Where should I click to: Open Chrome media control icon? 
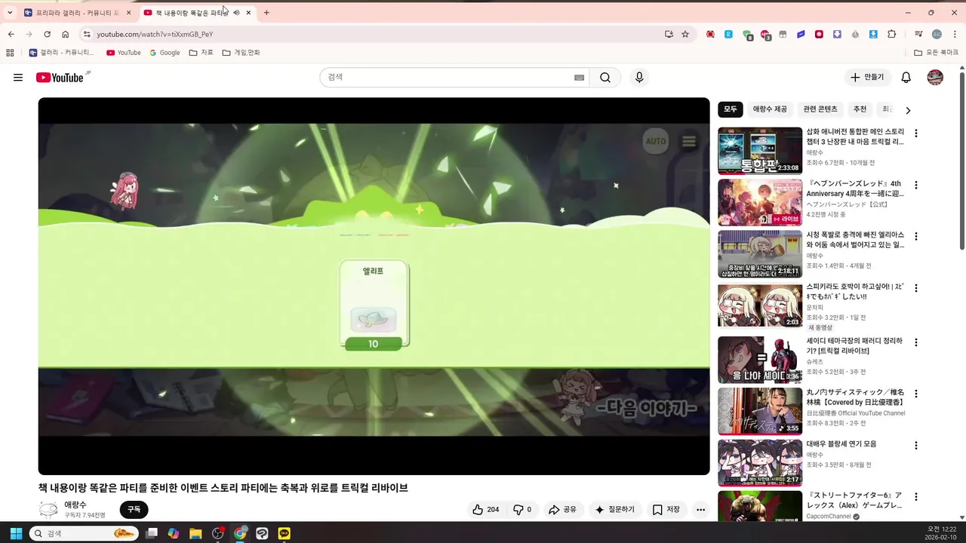click(918, 34)
